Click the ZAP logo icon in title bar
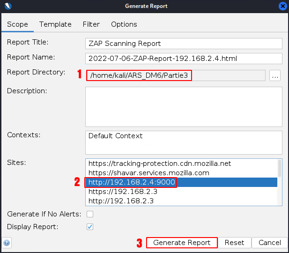Image resolution: width=289 pixels, height=253 pixels. [7, 6]
